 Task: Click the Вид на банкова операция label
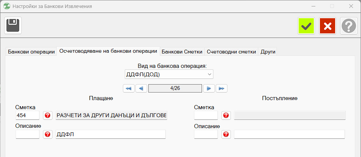coord(172,66)
